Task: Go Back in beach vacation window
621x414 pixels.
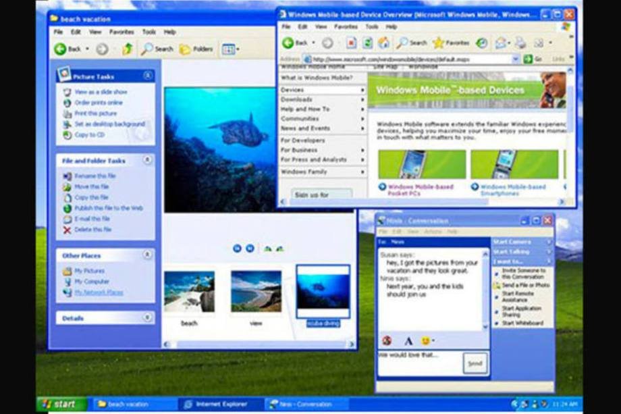Action: pos(67,49)
